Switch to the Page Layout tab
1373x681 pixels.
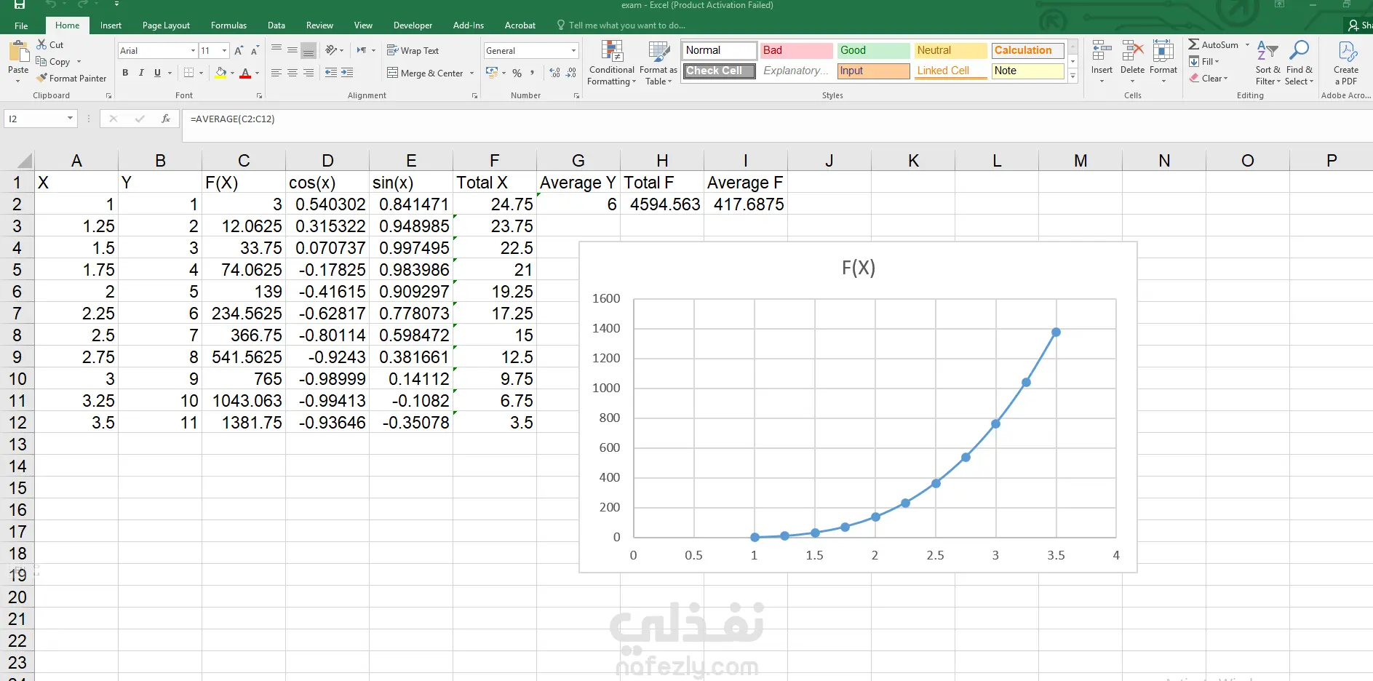(x=166, y=25)
